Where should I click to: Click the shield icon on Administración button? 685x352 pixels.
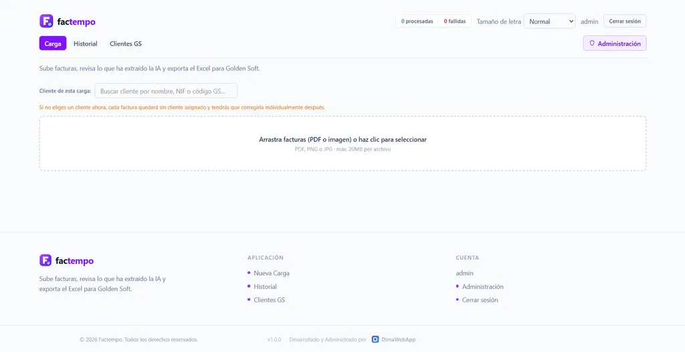[592, 43]
